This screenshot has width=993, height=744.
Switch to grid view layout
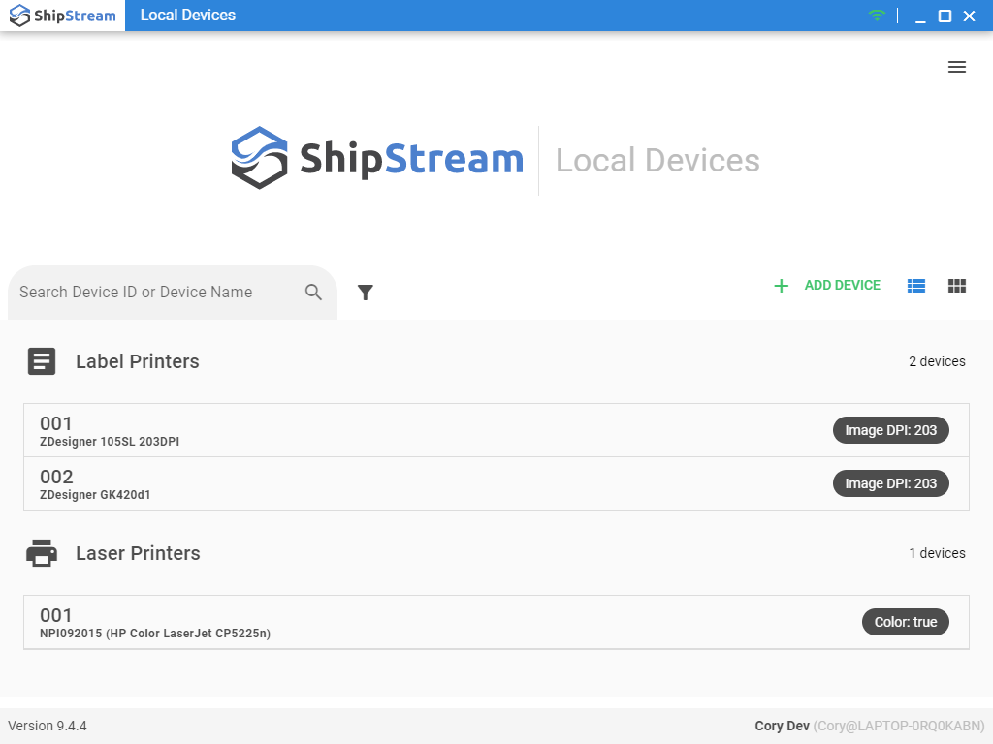coord(957,286)
